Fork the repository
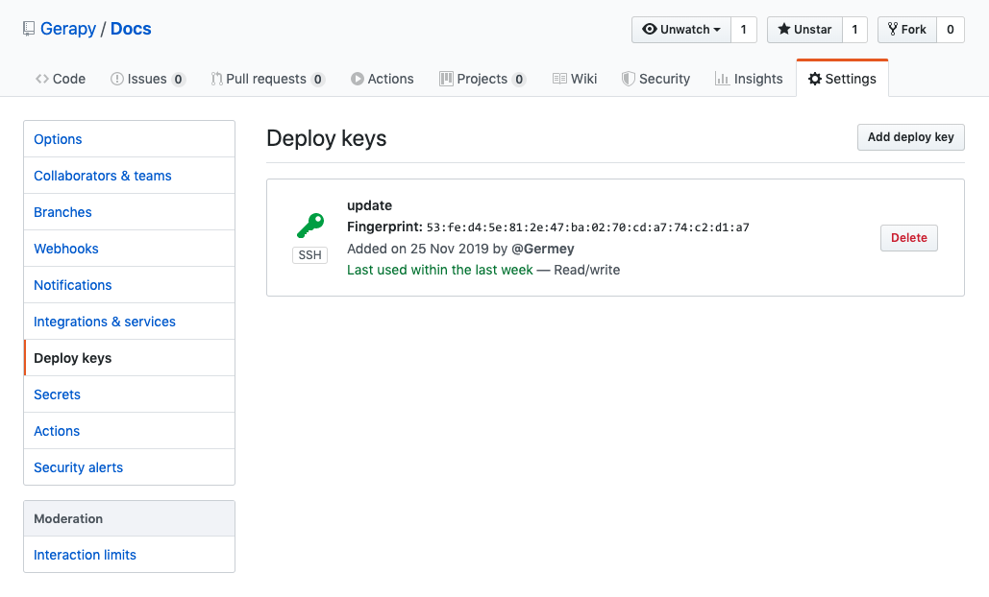 click(907, 30)
